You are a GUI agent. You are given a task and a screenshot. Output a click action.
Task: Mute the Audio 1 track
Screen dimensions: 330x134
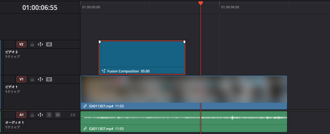click(58, 115)
